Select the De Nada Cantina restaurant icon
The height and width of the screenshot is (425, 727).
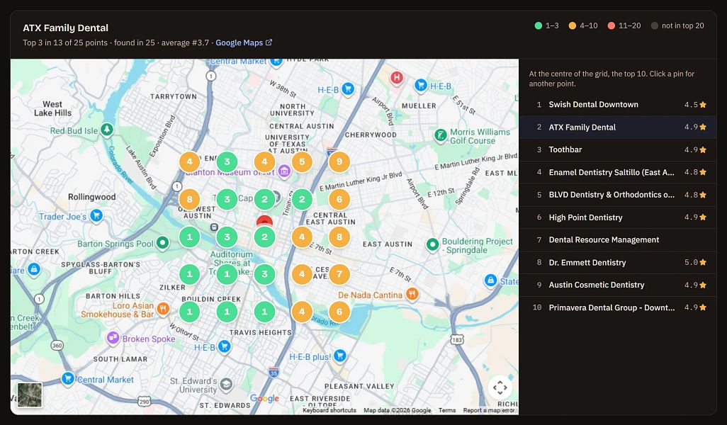point(412,293)
